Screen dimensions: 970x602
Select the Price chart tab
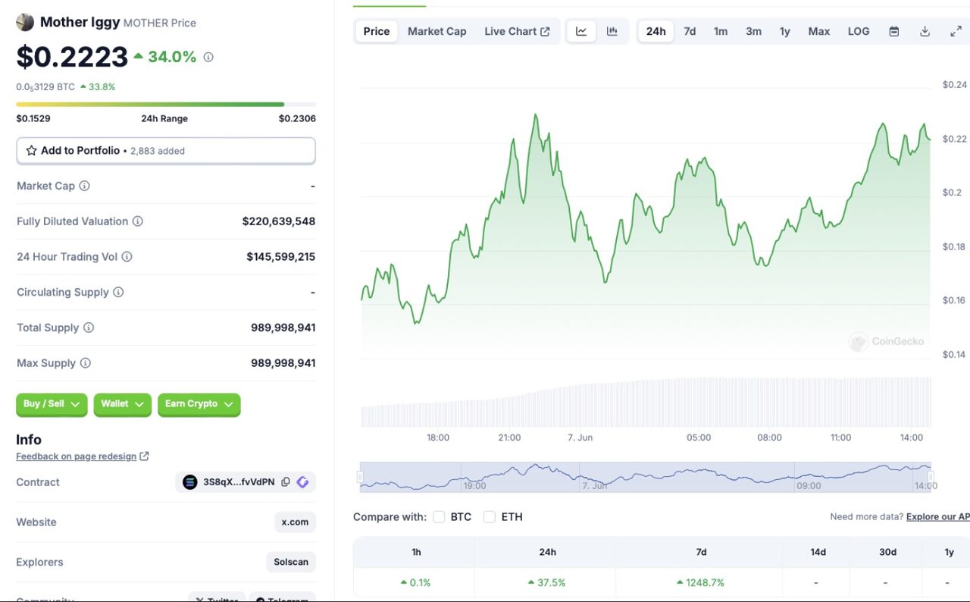click(377, 31)
